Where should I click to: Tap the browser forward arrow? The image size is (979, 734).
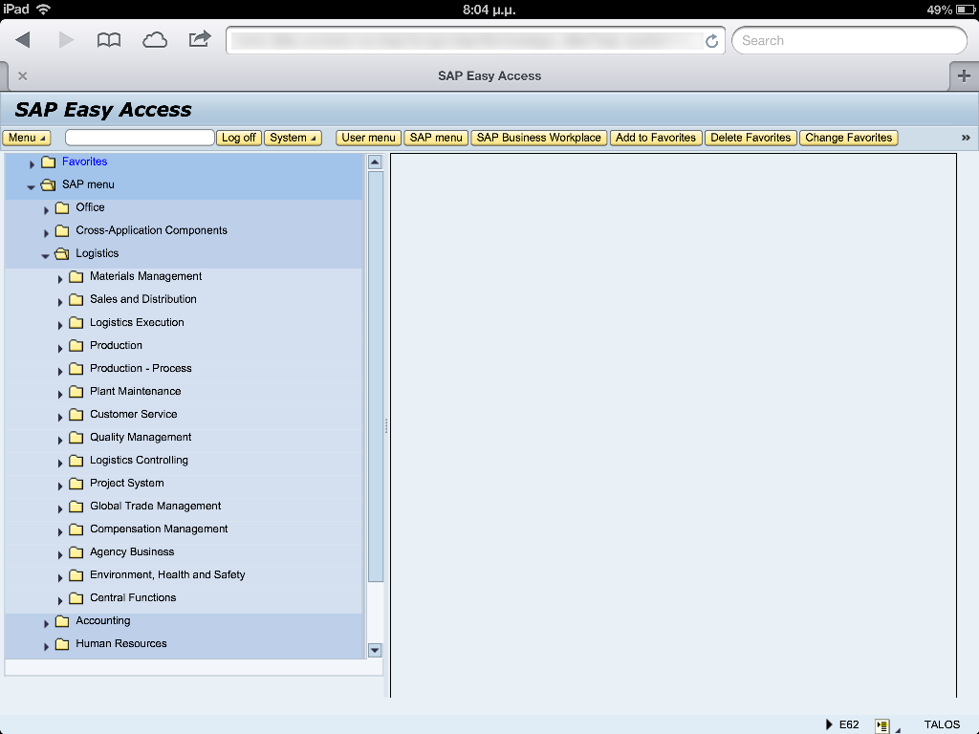click(66, 40)
